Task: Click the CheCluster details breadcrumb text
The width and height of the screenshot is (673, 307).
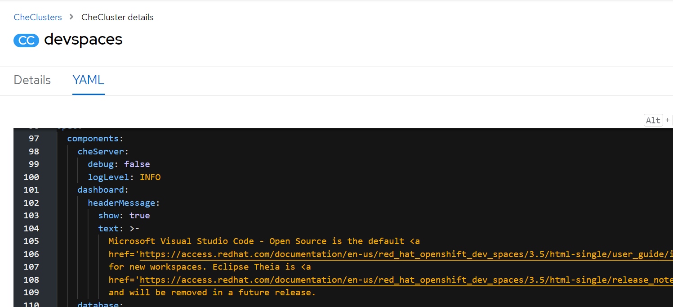Action: coord(117,17)
